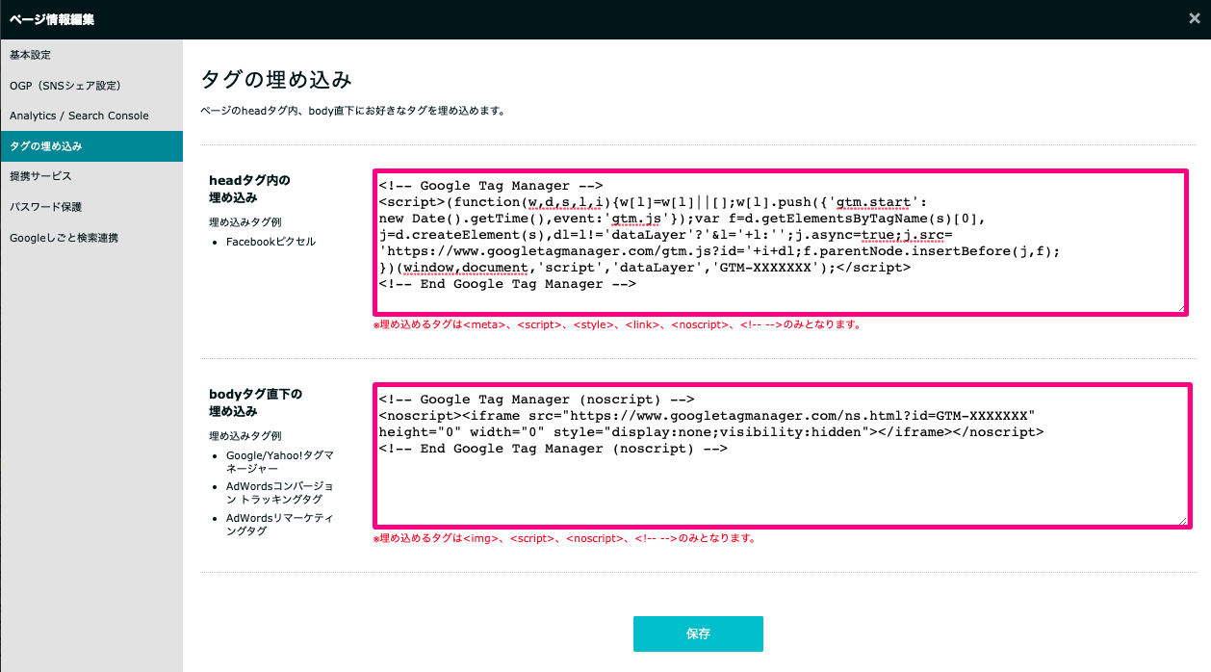Click the Facebookピクセル example tag
Viewport: 1211px width, 672px height.
271,242
